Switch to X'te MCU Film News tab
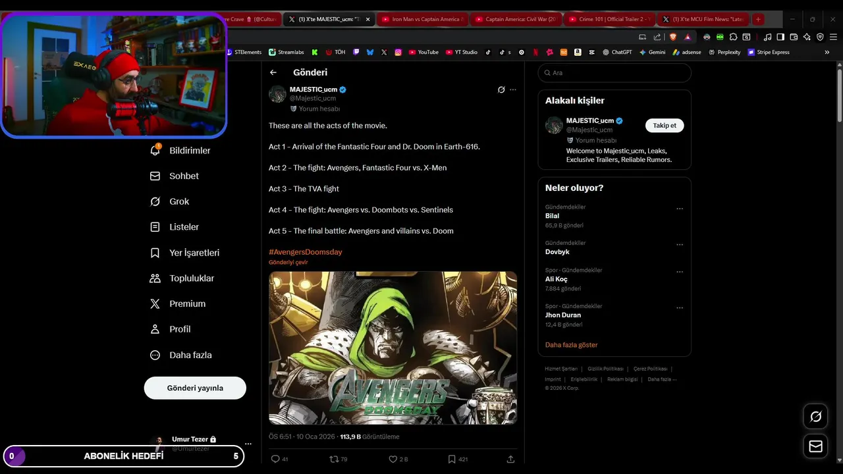 (x=703, y=19)
